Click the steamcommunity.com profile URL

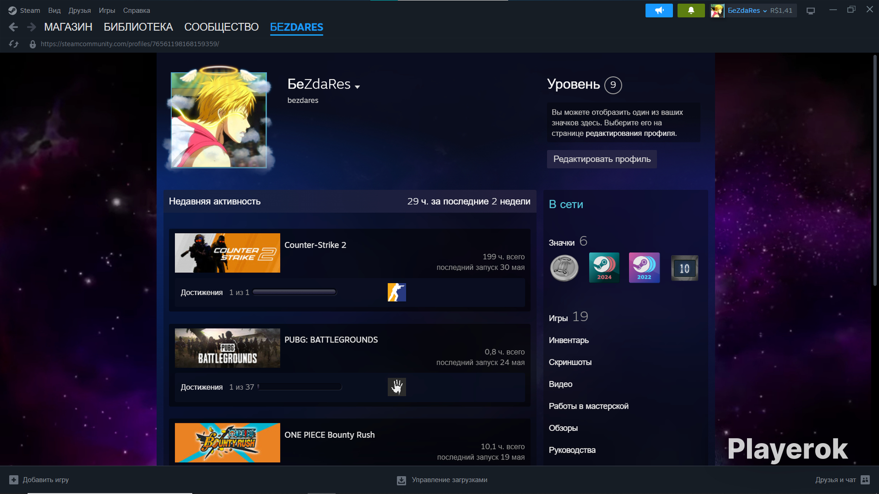click(x=130, y=44)
